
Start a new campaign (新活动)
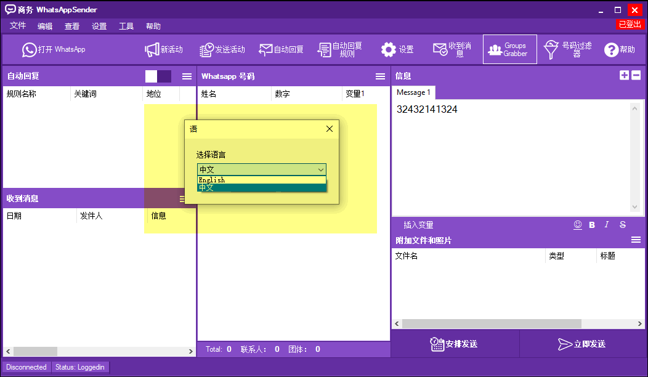coord(164,50)
